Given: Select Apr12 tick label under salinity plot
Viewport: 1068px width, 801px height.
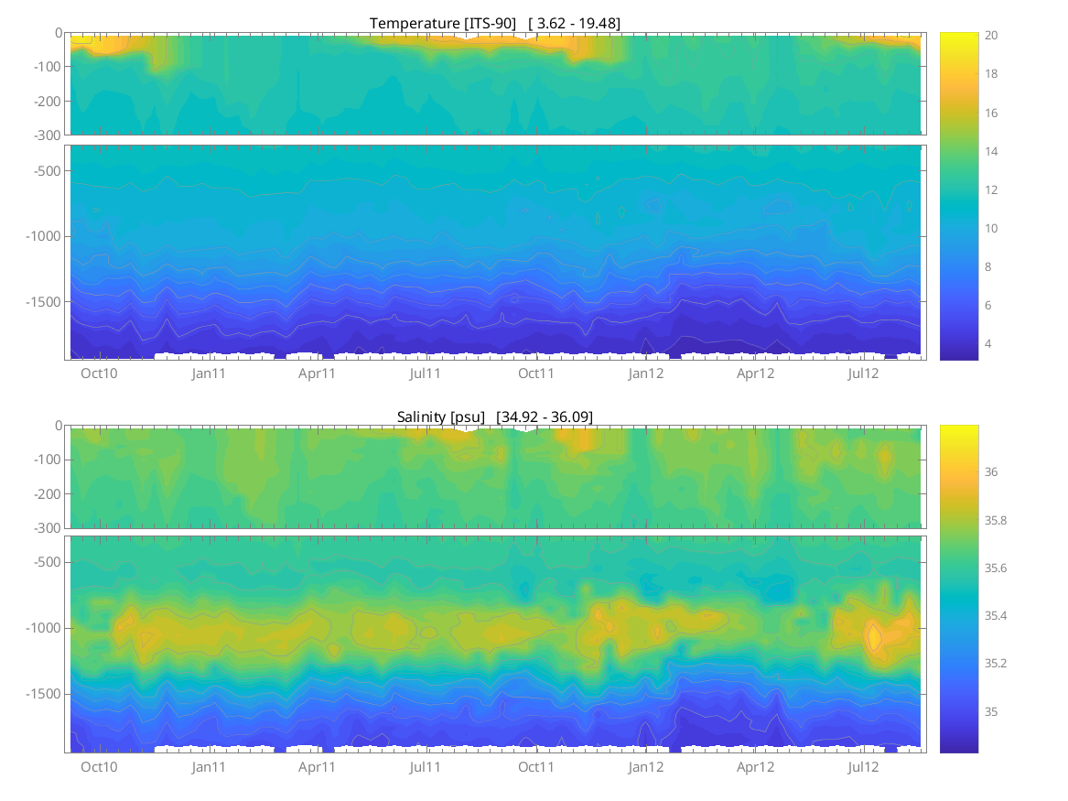Looking at the screenshot, I should 756,767.
